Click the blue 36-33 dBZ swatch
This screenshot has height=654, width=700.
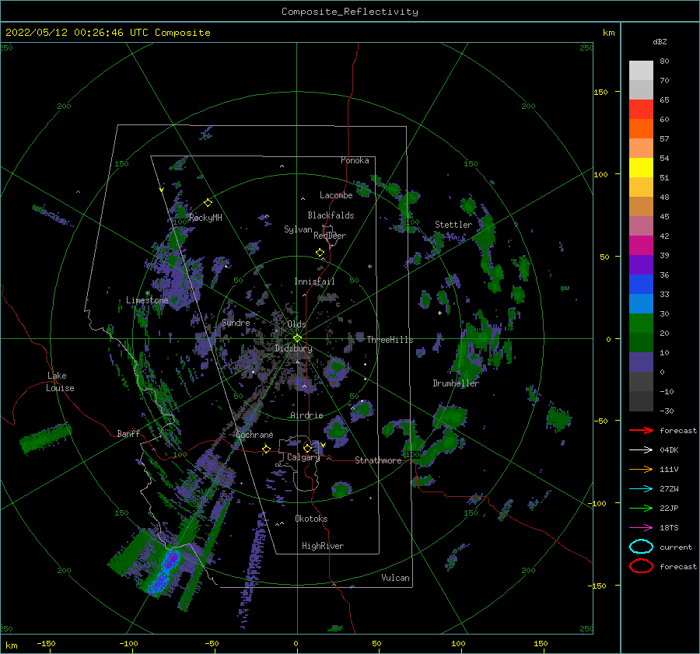tap(641, 285)
